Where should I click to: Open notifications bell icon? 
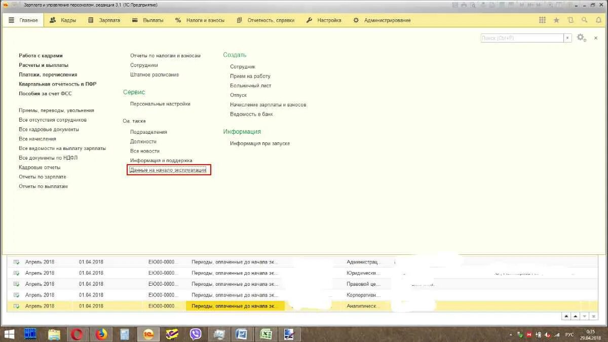(598, 20)
